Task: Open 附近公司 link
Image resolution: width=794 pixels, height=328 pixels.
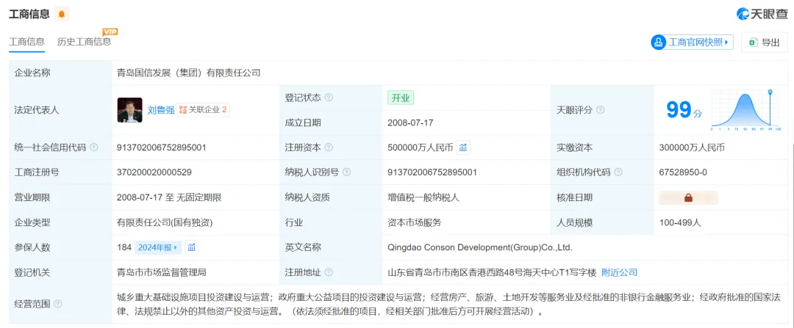Action: (619, 272)
